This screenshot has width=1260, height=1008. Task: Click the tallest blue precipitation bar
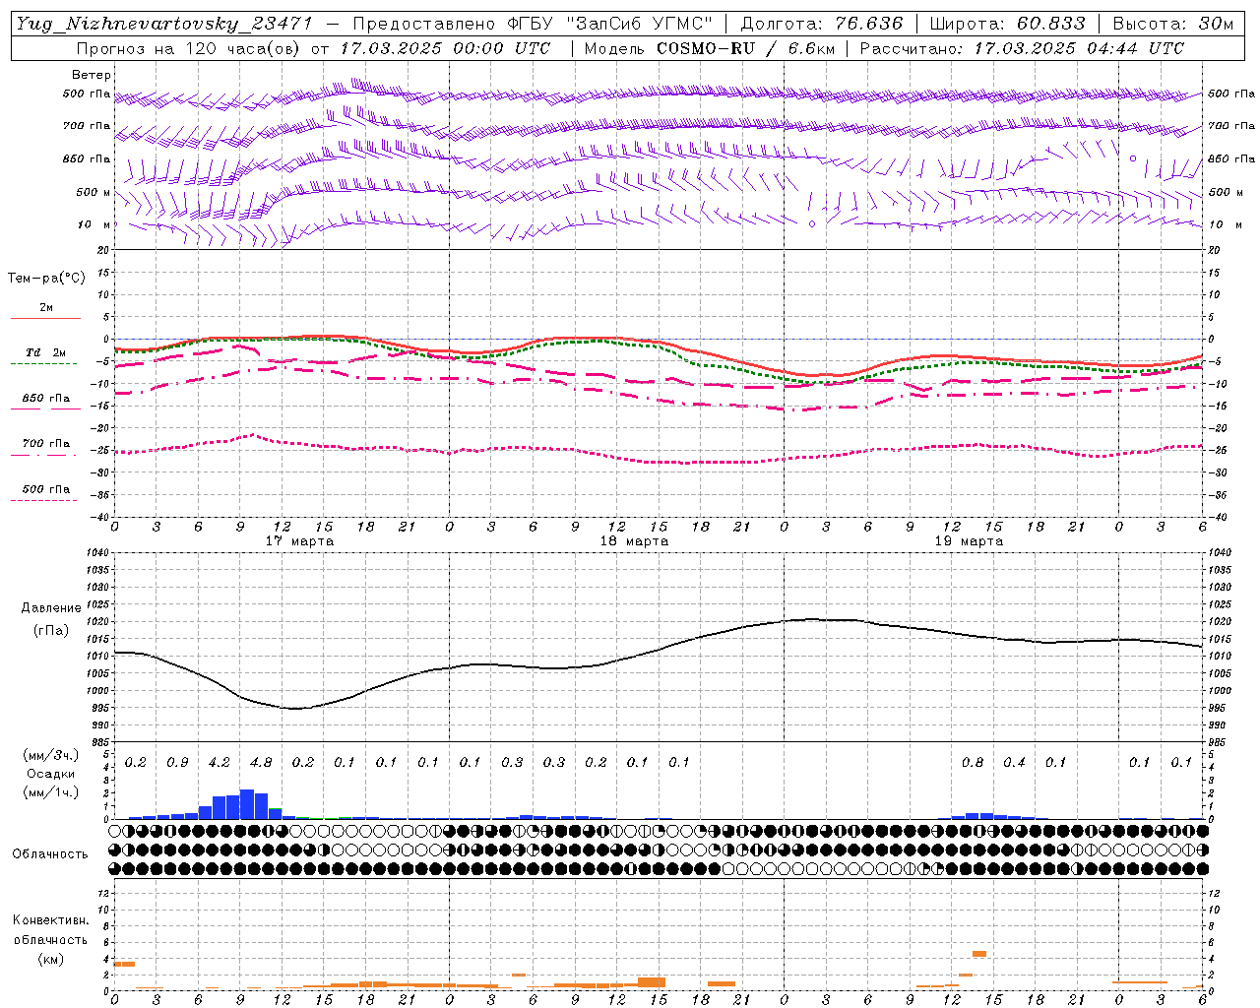[247, 804]
